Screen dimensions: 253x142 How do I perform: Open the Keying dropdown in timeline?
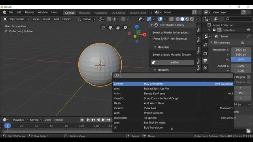click(36, 120)
